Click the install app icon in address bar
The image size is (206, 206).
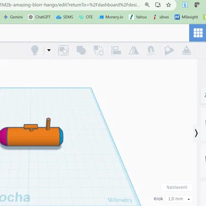[x=158, y=5]
